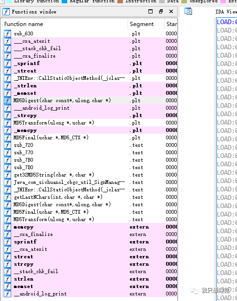Close the Functions window panel
Screen dimensions: 237x301
tap(171, 12)
